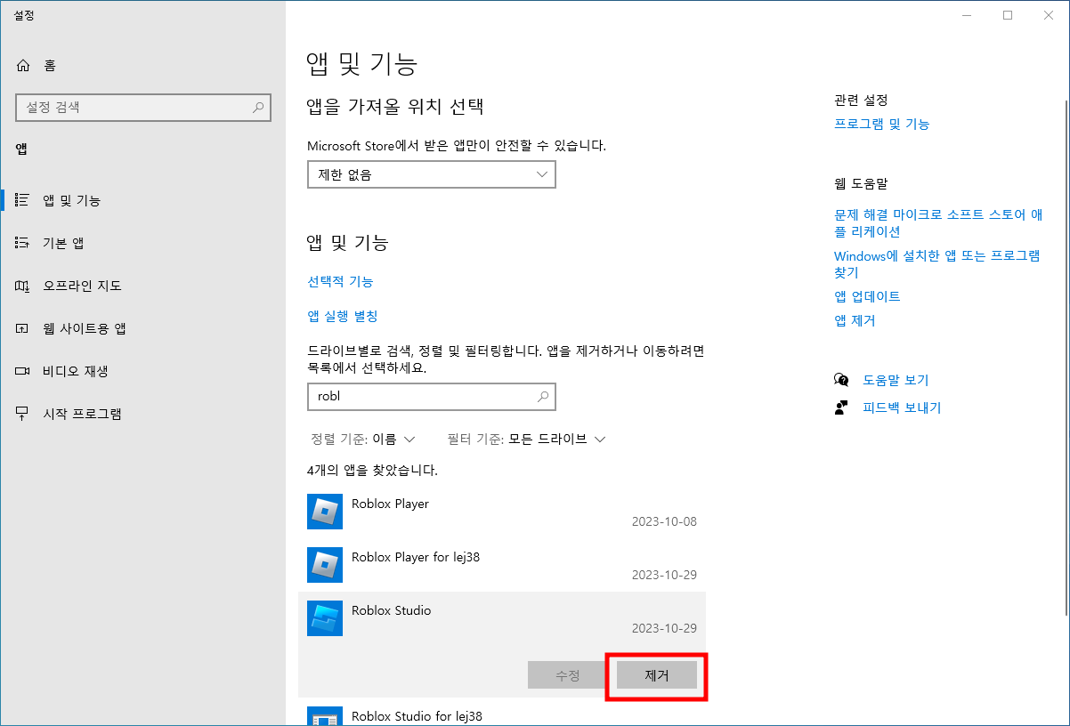The height and width of the screenshot is (726, 1070).
Task: Open 선택적 기능 link
Action: 340,281
